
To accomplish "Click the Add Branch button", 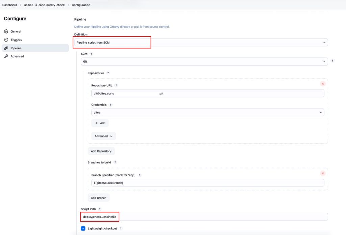I will (x=98, y=198).
